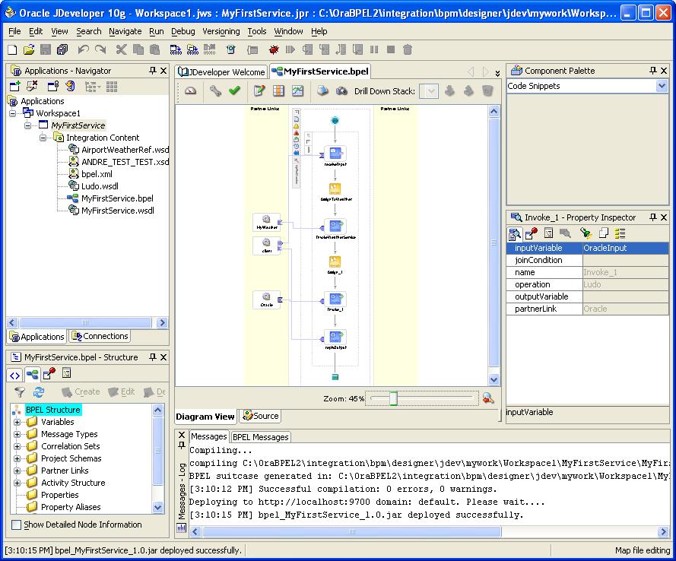Pin the Property Inspector panel

[x=652, y=217]
